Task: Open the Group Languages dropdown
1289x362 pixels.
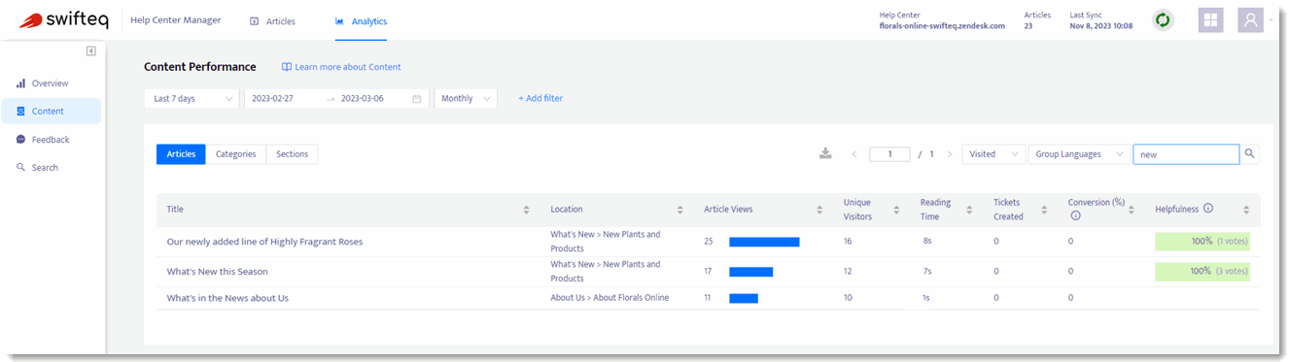Action: pos(1079,153)
